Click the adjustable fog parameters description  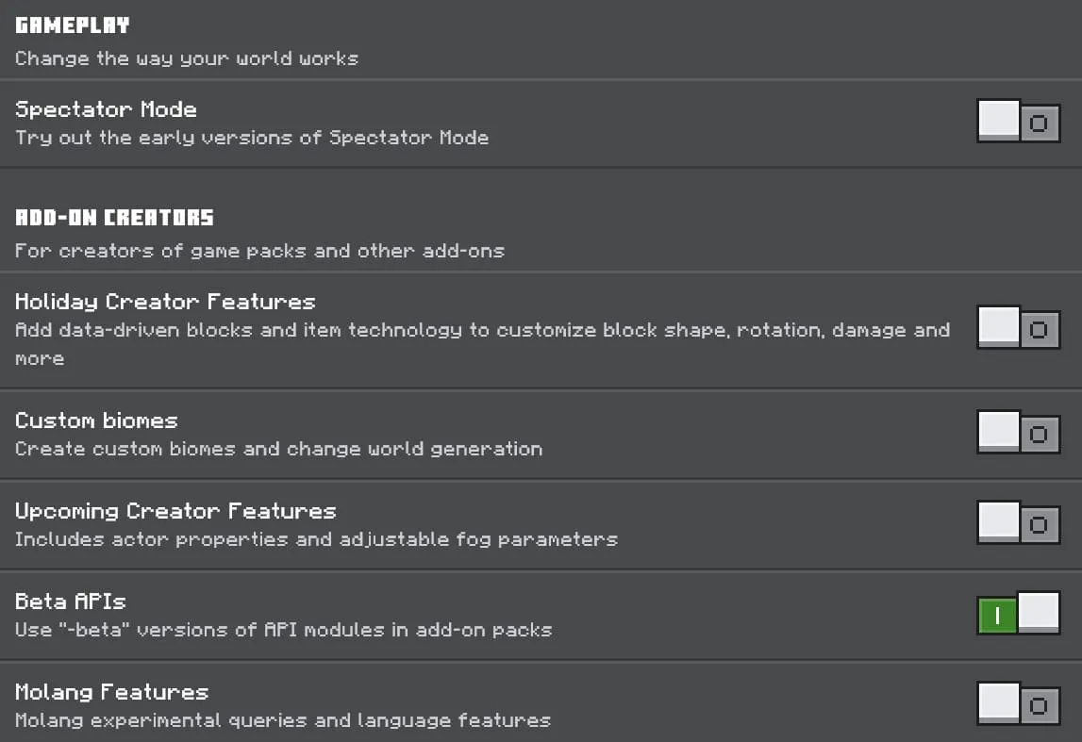click(316, 539)
